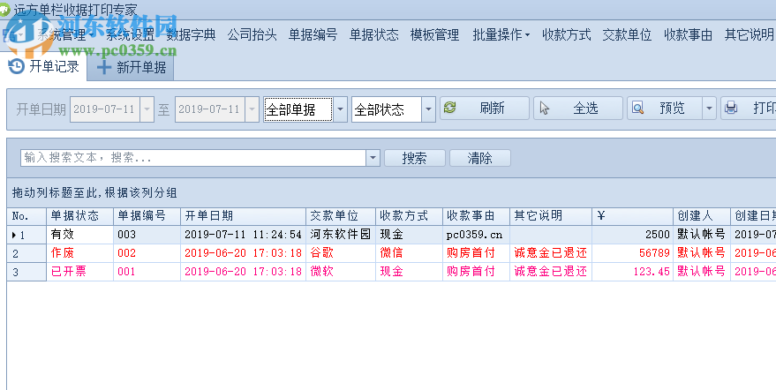
Task: Click receipt number 003 cell
Action: (x=147, y=234)
